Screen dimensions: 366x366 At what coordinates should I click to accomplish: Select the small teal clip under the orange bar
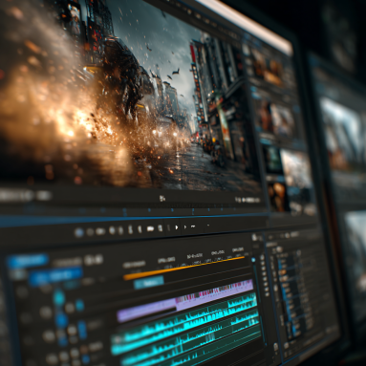coord(149,283)
